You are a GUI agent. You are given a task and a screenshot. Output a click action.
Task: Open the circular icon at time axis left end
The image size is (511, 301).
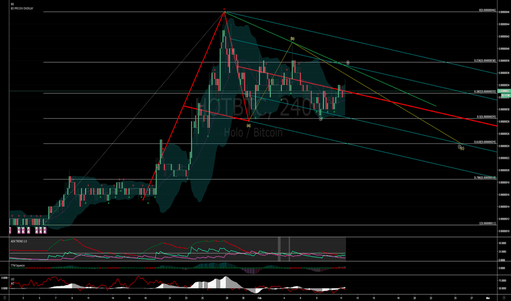click(x=4, y=298)
